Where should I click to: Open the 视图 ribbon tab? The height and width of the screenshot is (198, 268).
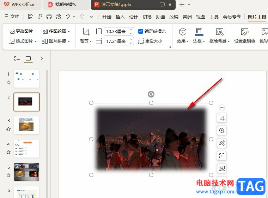(201, 17)
